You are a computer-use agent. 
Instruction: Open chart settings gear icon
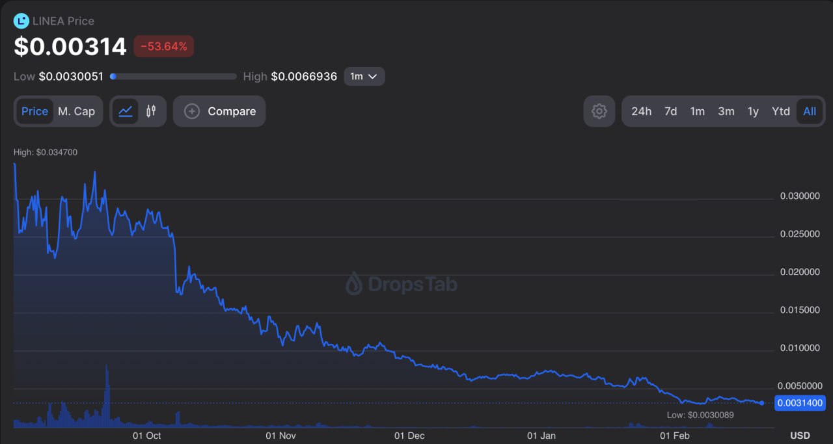[x=599, y=111]
